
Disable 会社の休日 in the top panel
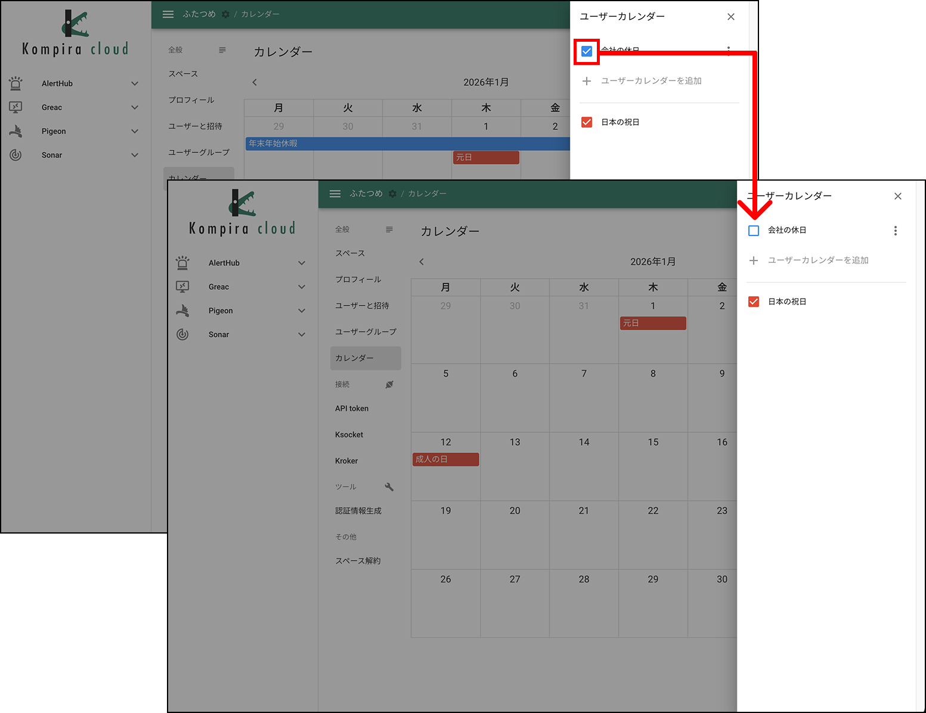(586, 51)
